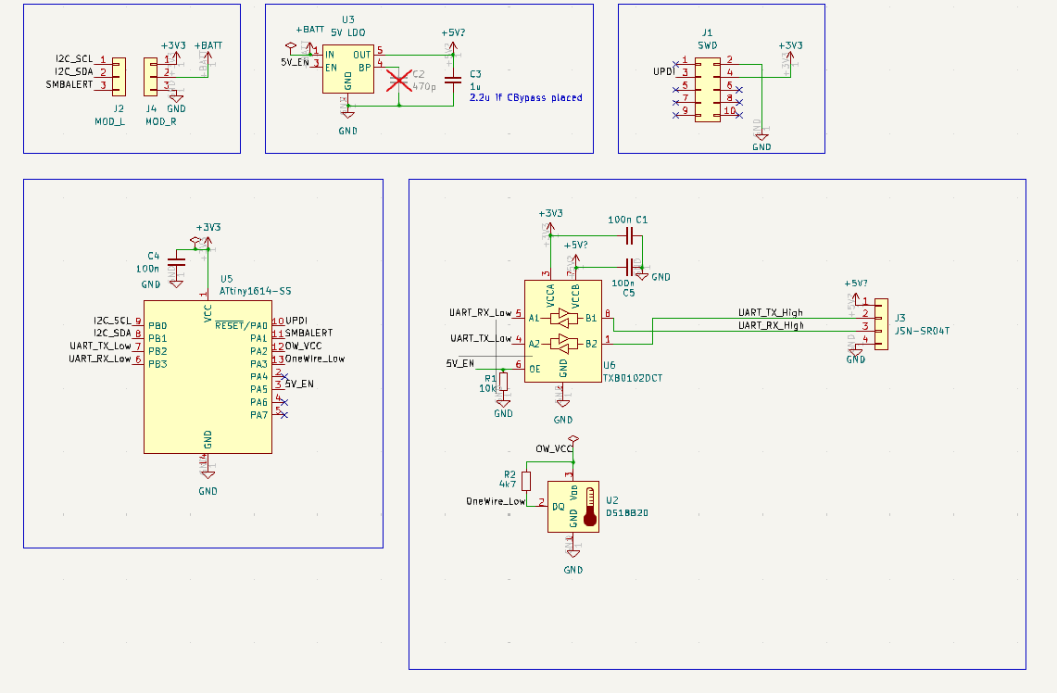Viewport: 1057px width, 693px height.
Task: Click the J3 JSN-SR04T connector symbol
Action: pos(879,322)
